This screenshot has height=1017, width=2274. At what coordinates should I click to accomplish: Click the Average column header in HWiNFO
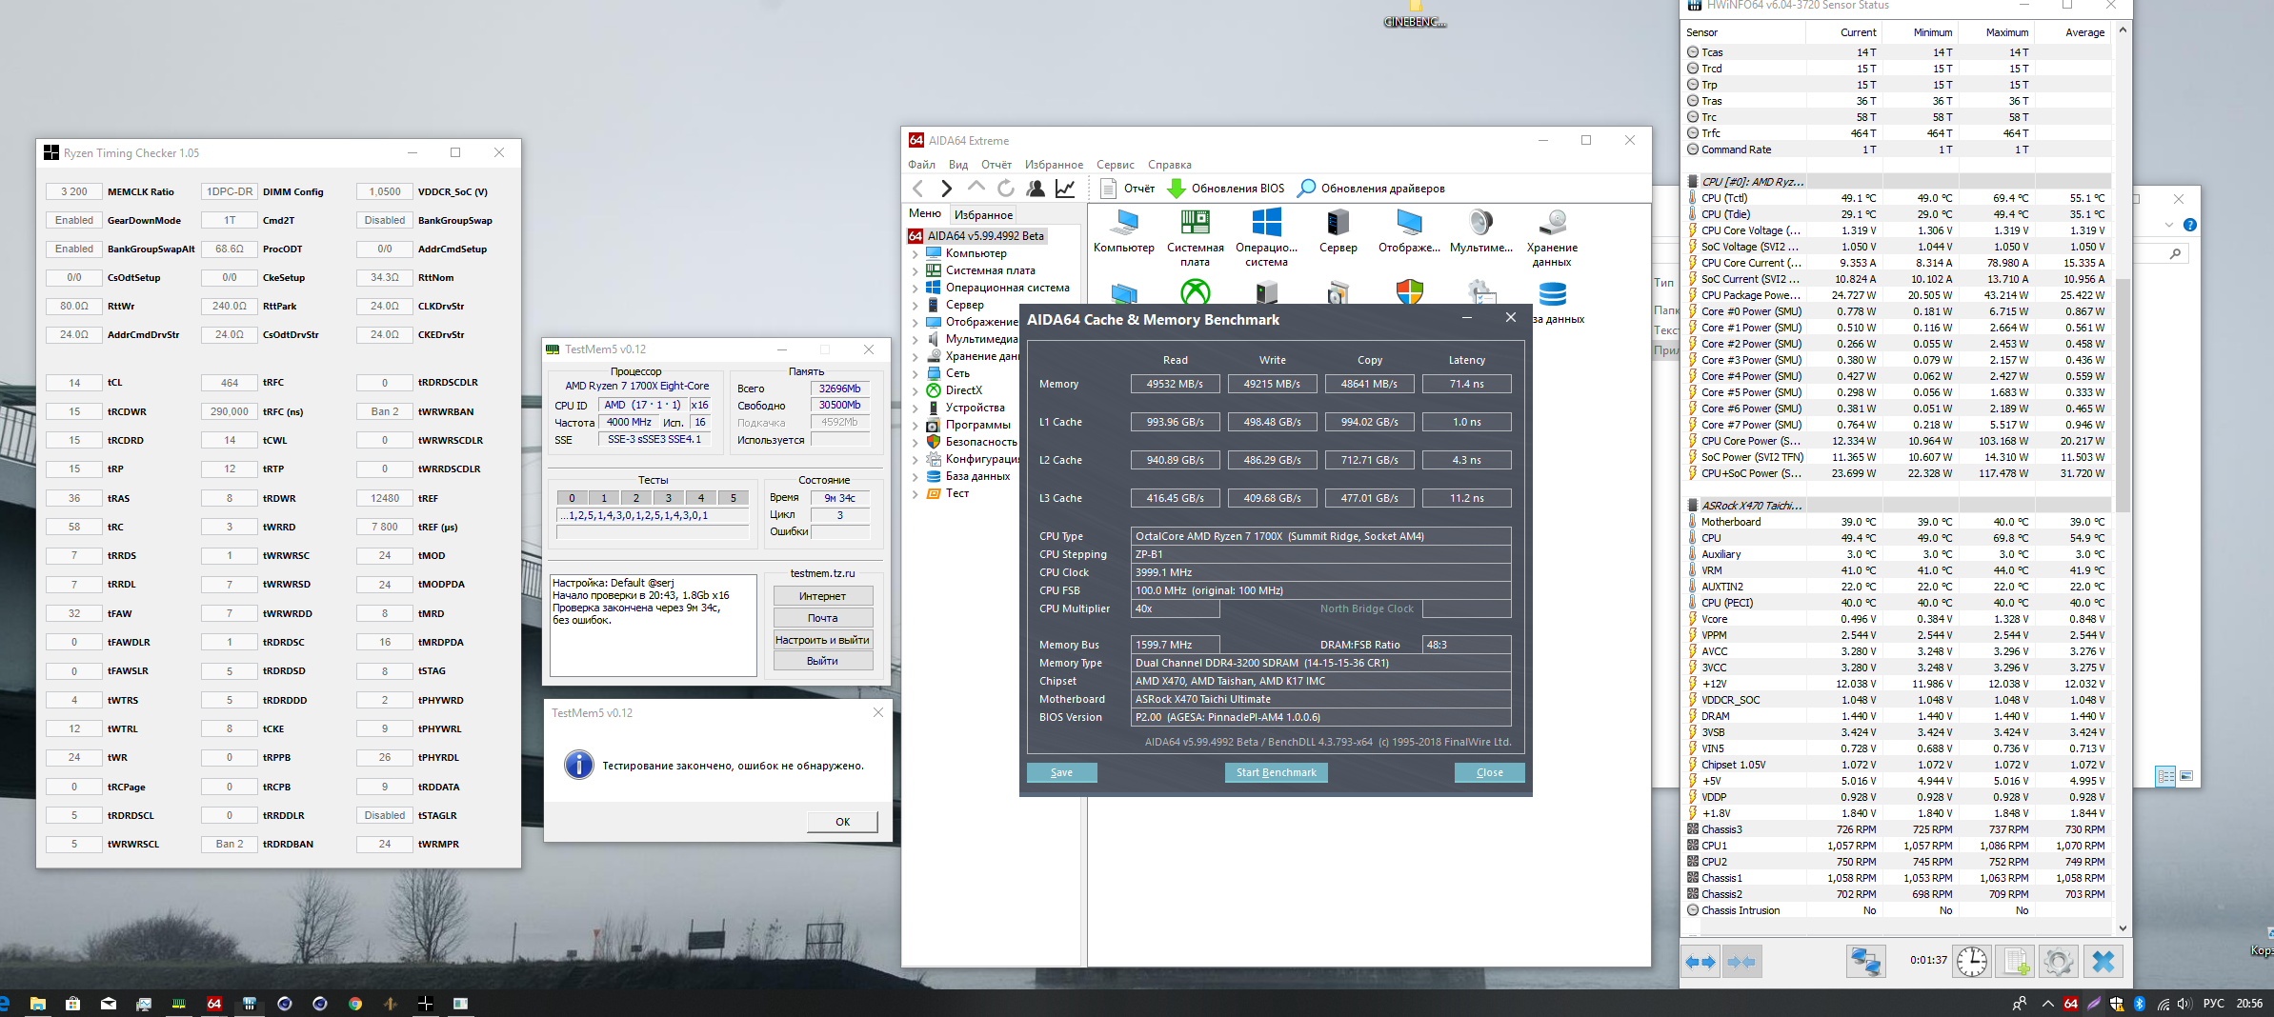click(2073, 32)
